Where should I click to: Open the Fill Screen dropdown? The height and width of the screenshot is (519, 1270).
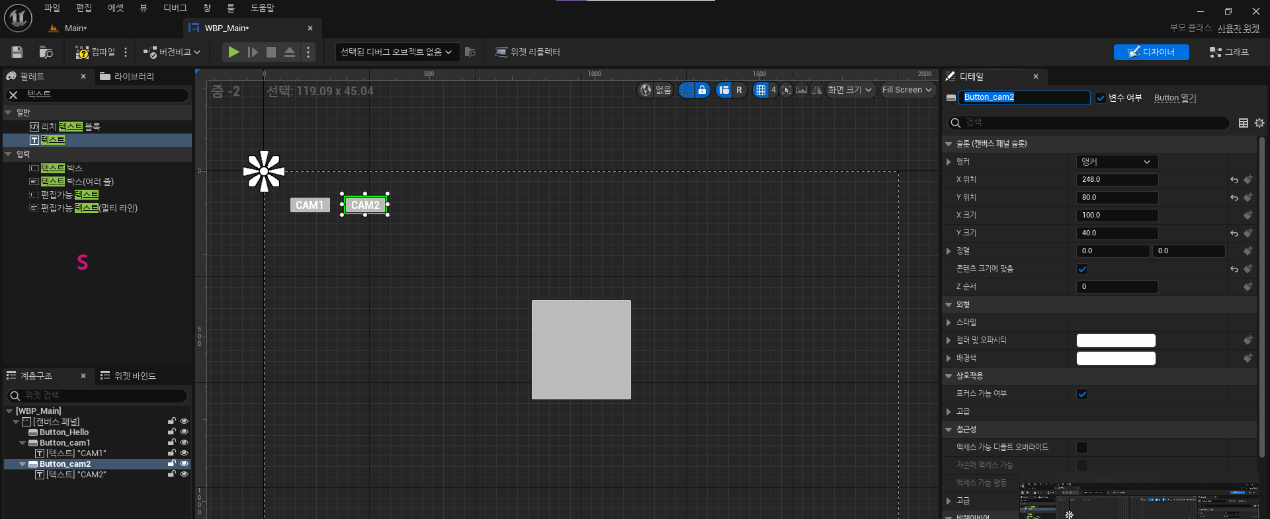click(x=907, y=90)
